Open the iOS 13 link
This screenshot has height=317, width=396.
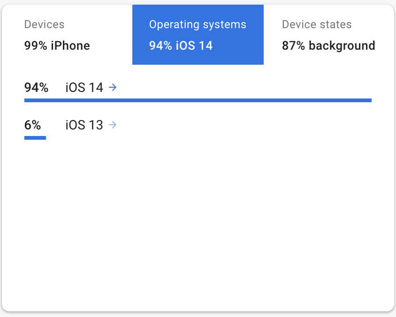[84, 125]
